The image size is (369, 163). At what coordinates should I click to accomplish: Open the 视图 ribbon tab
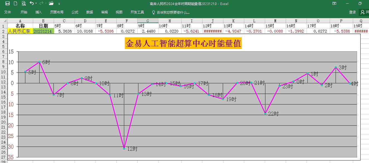click(x=119, y=12)
